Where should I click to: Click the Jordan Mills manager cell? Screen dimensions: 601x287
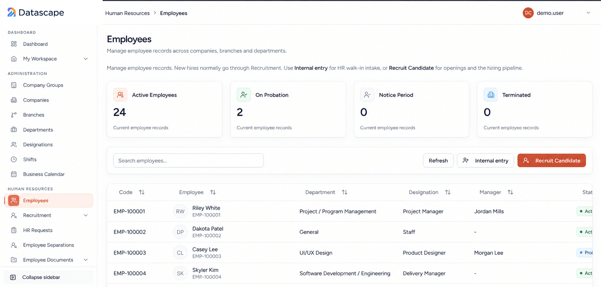point(489,211)
